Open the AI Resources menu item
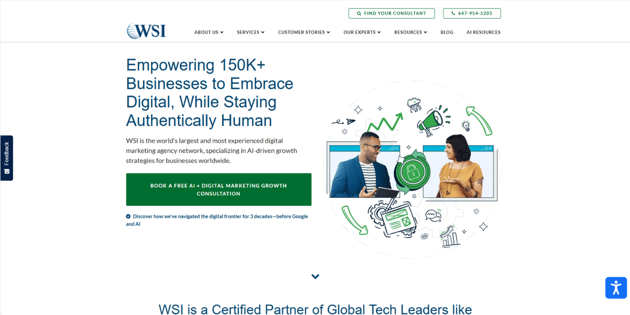Image resolution: width=630 pixels, height=315 pixels. point(483,32)
